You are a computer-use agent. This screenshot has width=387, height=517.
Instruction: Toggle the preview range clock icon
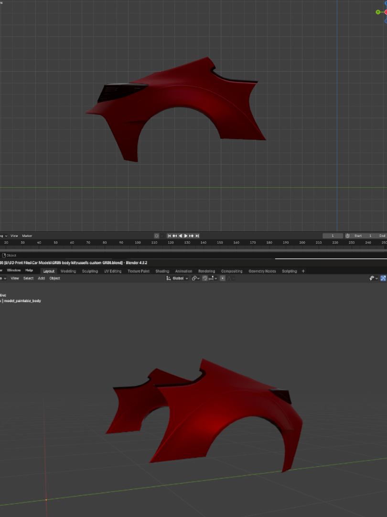click(347, 236)
